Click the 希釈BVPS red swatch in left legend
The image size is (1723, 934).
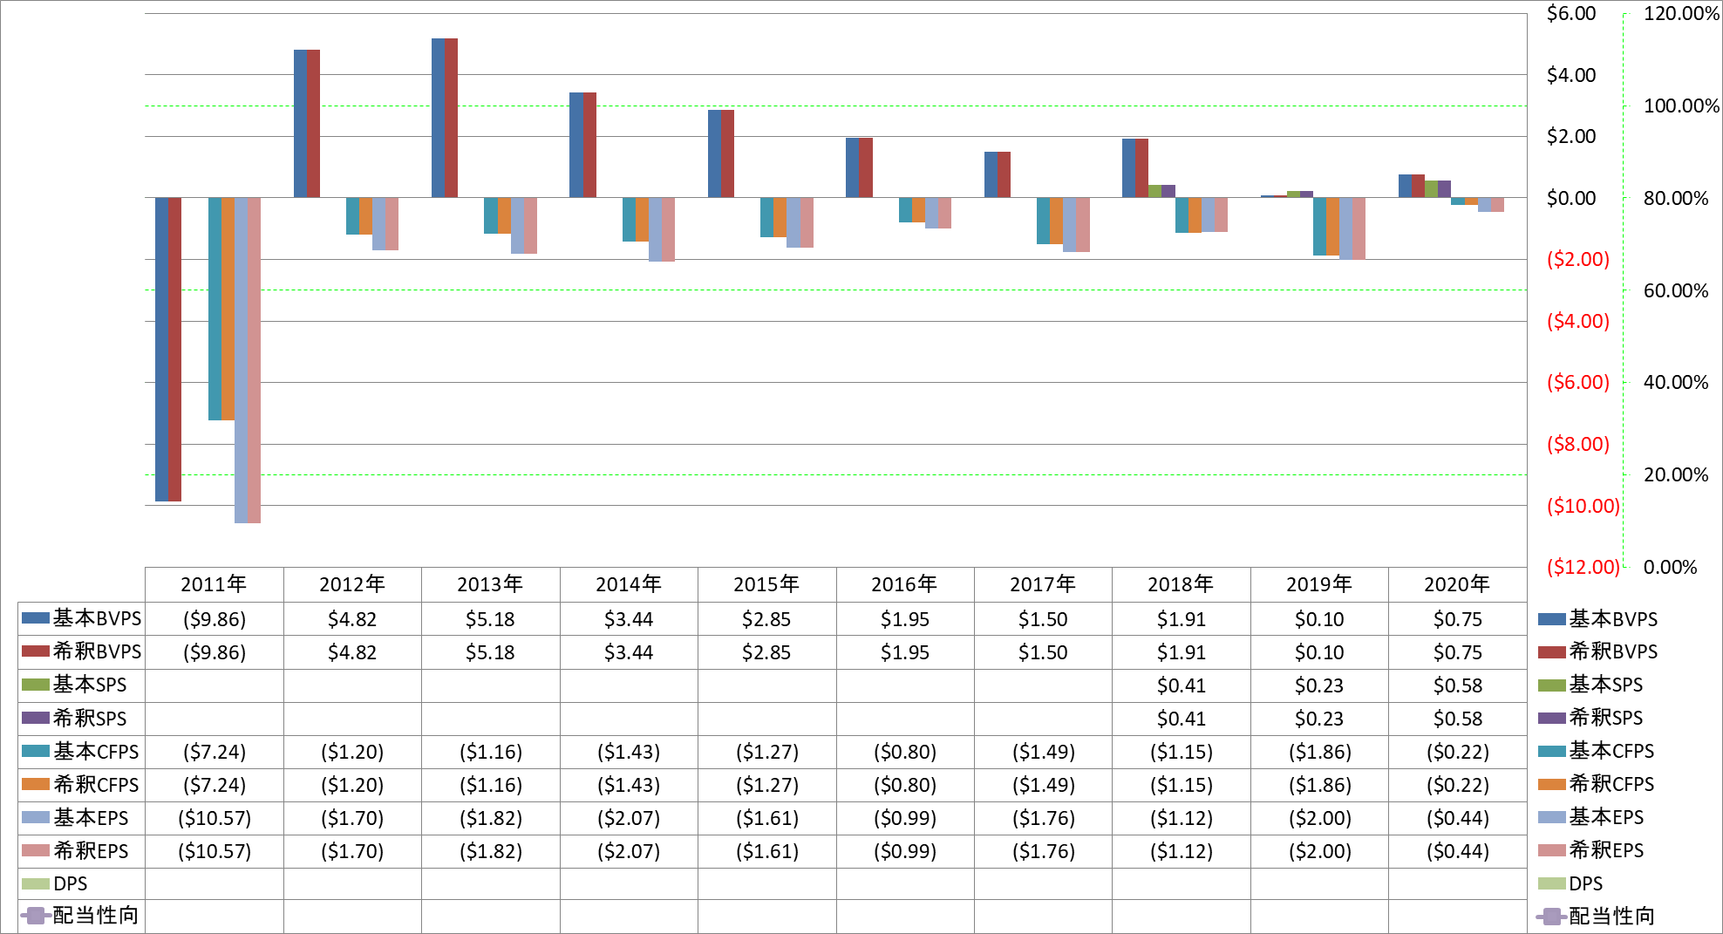(x=35, y=651)
